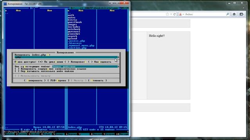
Task: Click function key 5 in the bottom key bar
Action: click(x=59, y=134)
